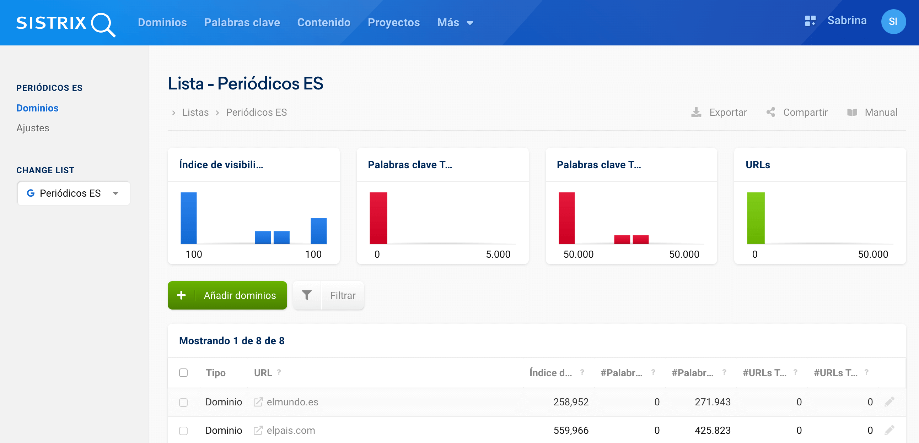Click the edit pencil for elmundo.es
The width and height of the screenshot is (919, 443).
889,402
